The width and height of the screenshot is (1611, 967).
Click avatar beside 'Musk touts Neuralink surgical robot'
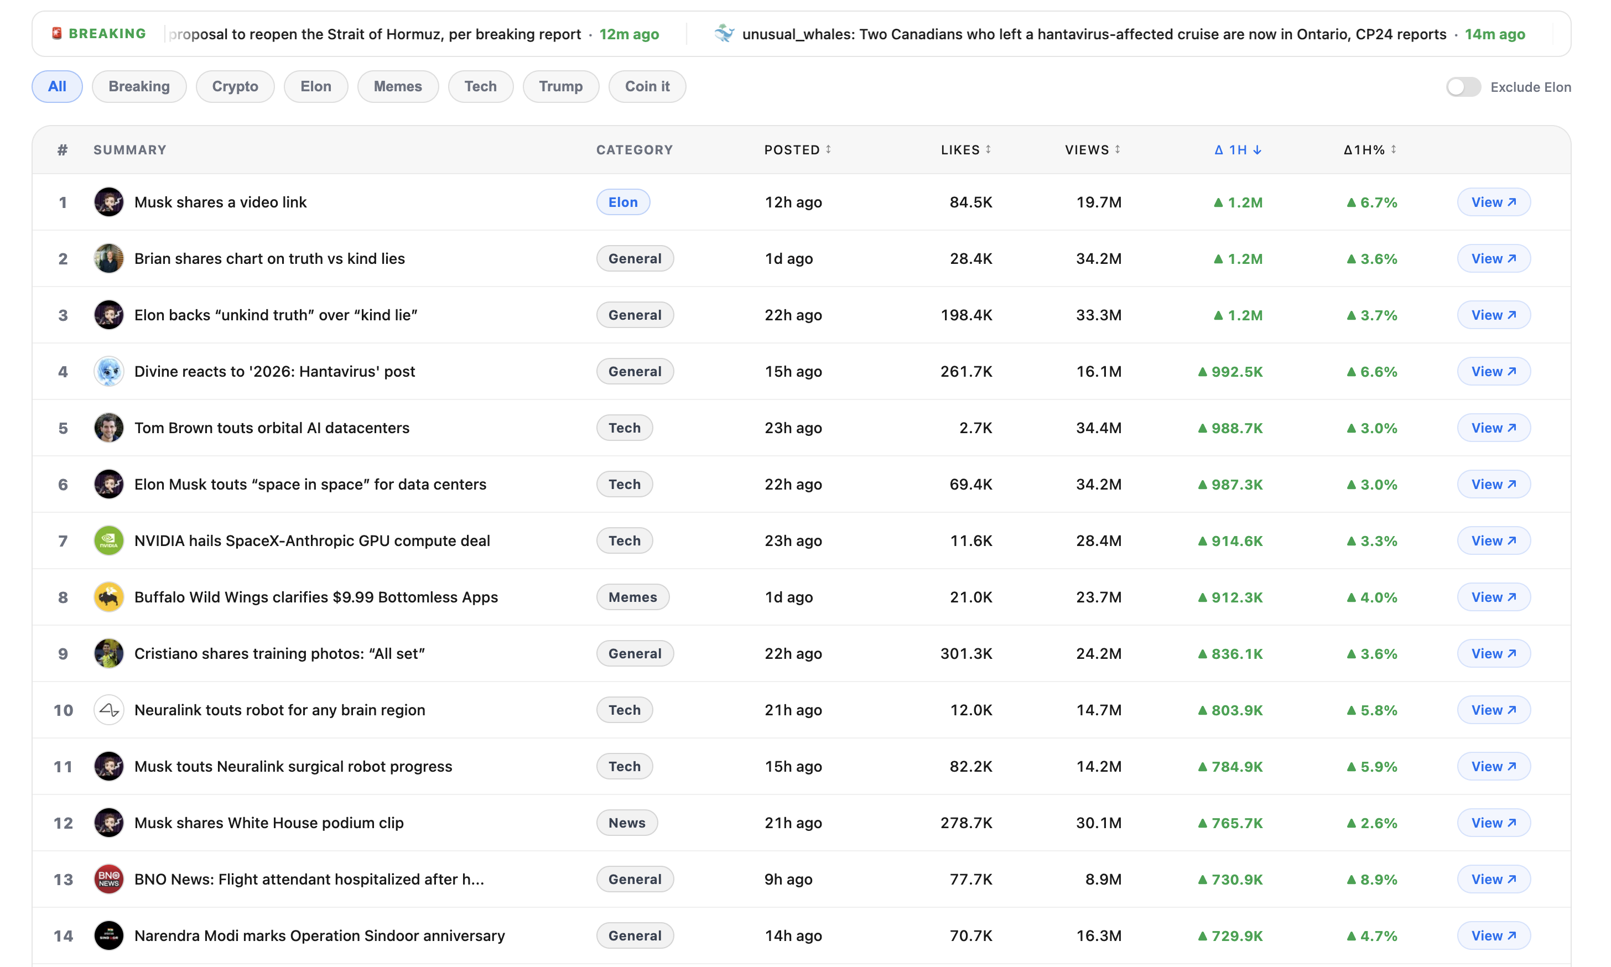[109, 766]
